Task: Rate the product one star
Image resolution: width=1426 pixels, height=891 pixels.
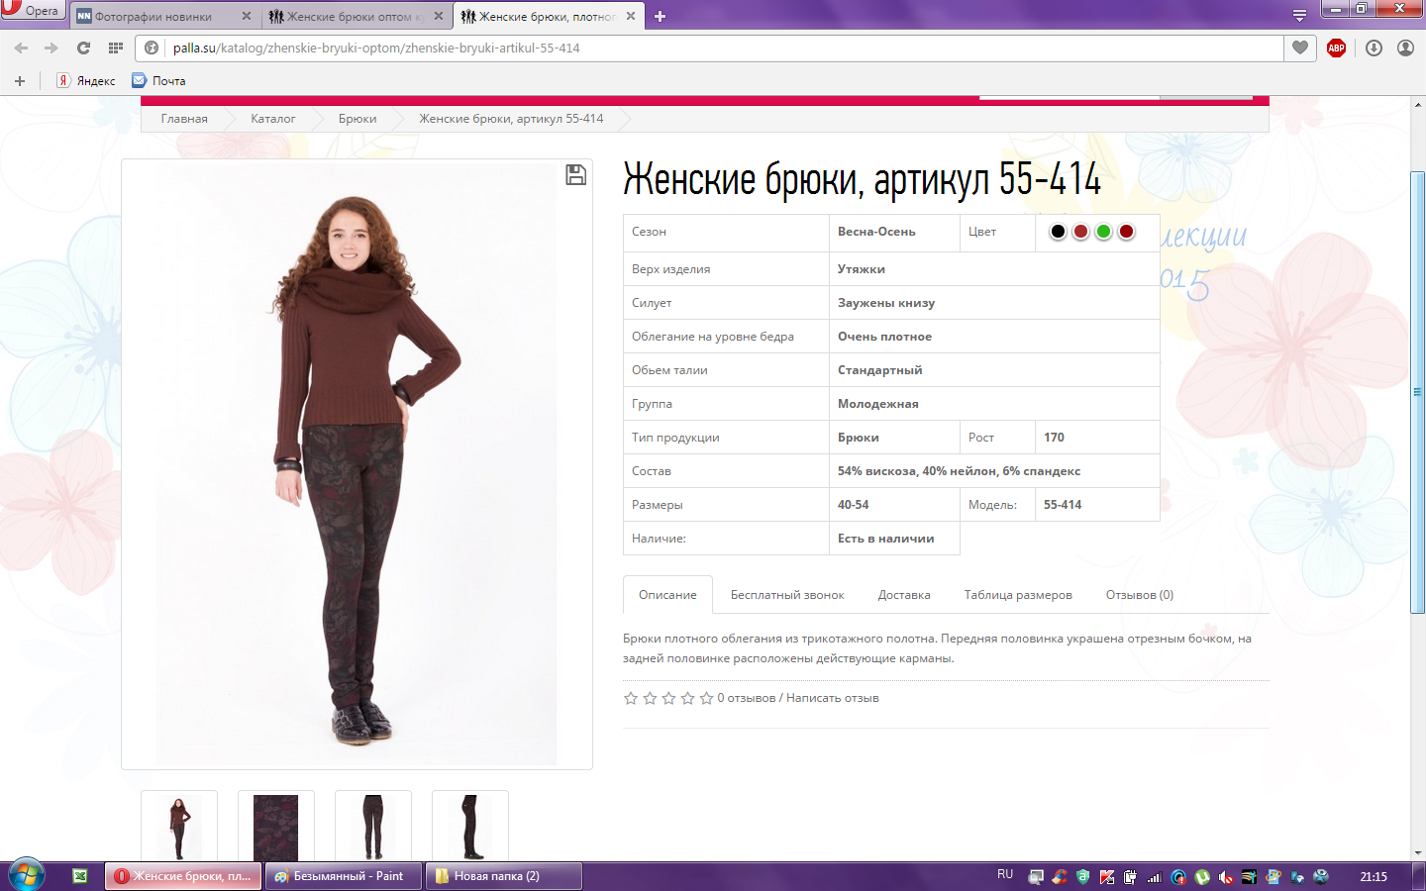Action: point(631,698)
